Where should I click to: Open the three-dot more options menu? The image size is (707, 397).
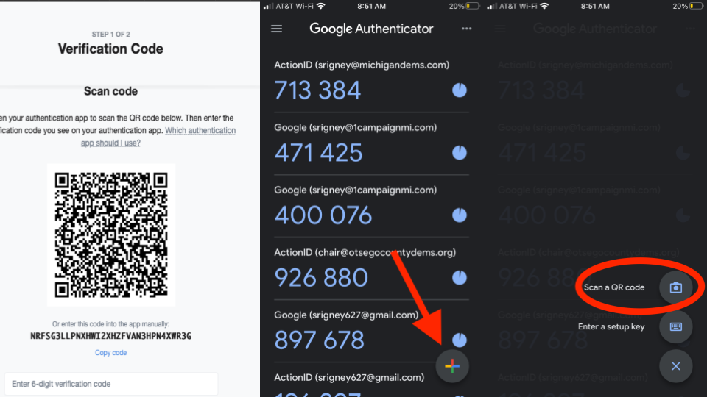pos(466,29)
